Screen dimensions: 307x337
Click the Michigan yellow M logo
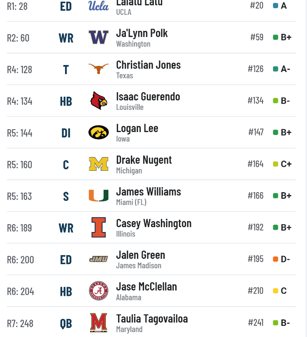click(98, 164)
